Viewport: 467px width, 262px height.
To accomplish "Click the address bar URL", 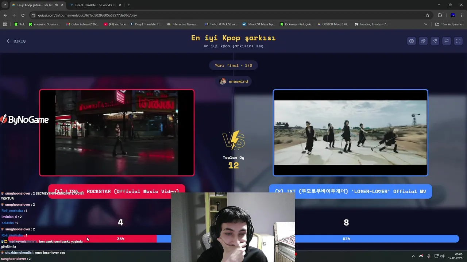I will click(88, 15).
